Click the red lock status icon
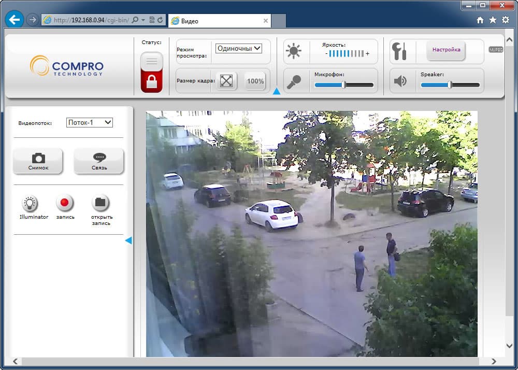The image size is (518, 370). pos(152,73)
